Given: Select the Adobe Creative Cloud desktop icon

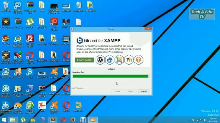Looking at the screenshot, I should click(54, 24).
